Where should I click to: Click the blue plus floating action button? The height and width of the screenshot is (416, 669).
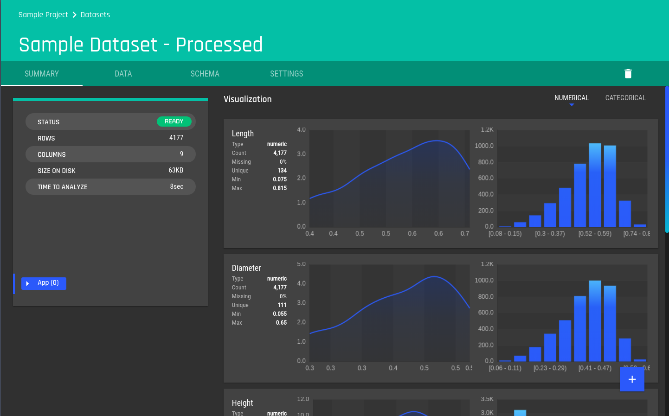[x=632, y=379]
